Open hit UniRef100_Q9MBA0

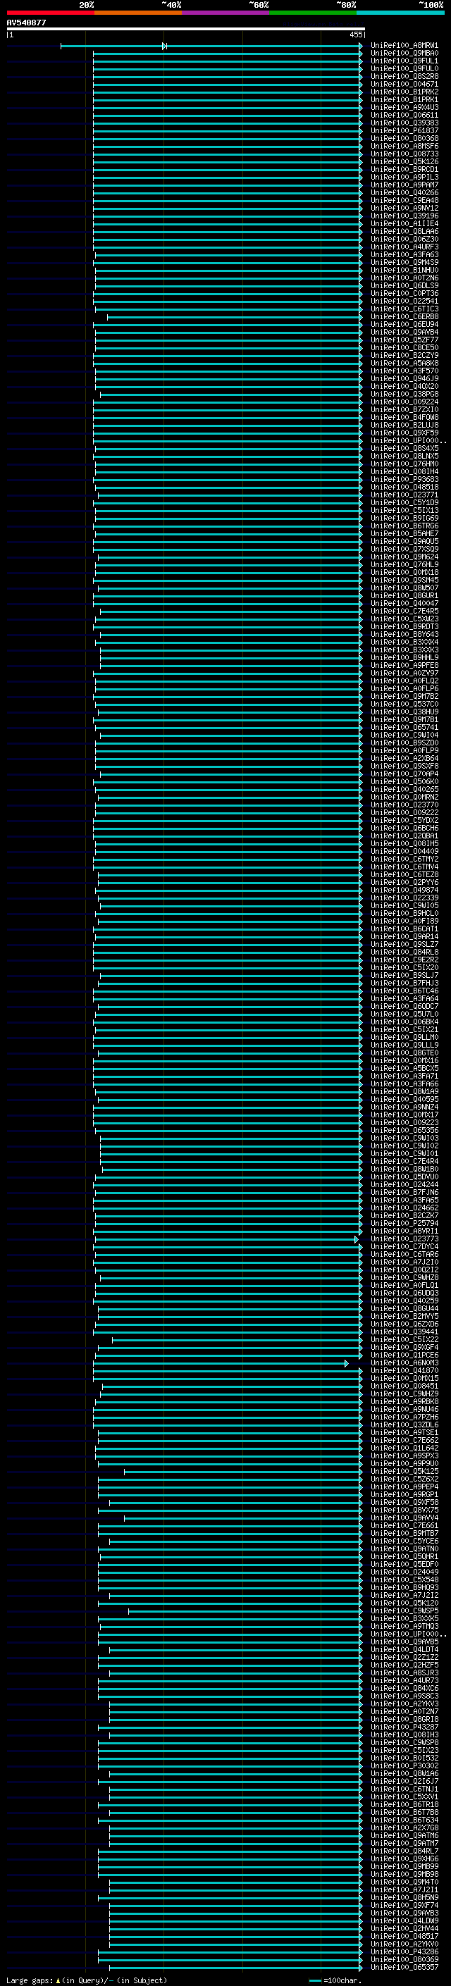pos(404,54)
